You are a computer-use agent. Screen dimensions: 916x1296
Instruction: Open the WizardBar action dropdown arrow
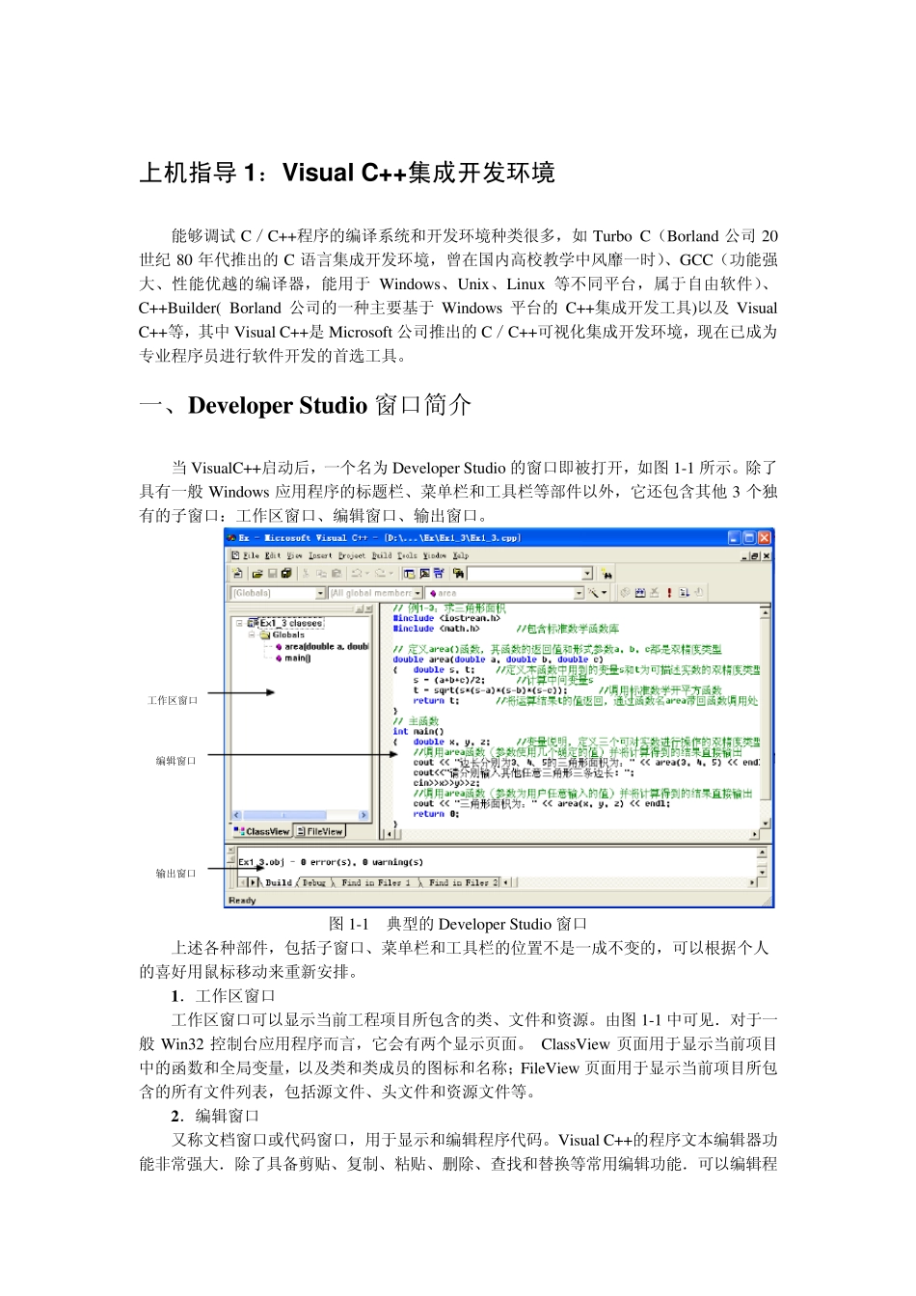[604, 592]
